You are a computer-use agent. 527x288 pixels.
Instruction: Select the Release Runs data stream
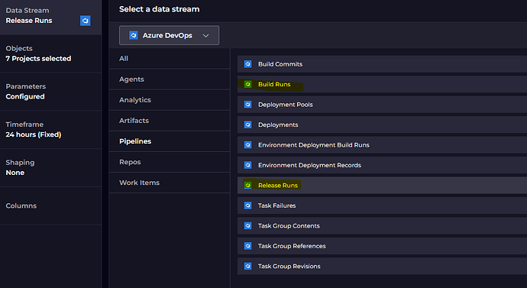click(382, 185)
